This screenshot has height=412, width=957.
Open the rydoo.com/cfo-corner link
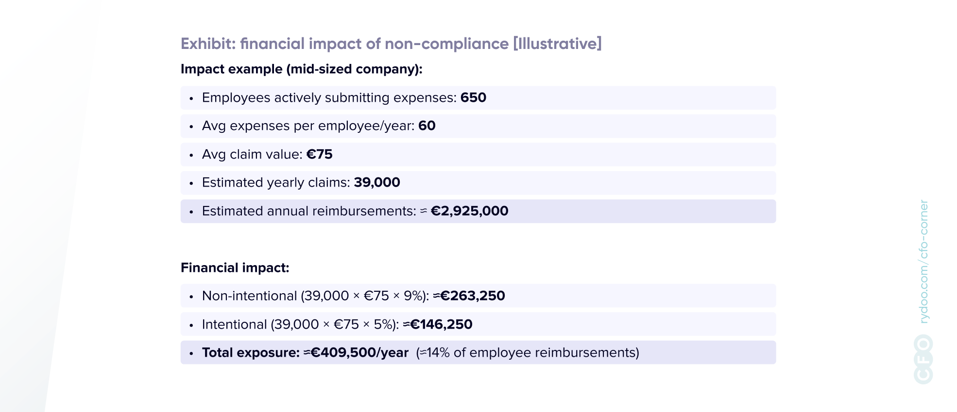click(x=923, y=262)
